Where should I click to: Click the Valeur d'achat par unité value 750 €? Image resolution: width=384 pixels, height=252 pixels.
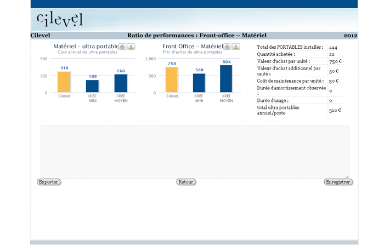[x=335, y=62]
